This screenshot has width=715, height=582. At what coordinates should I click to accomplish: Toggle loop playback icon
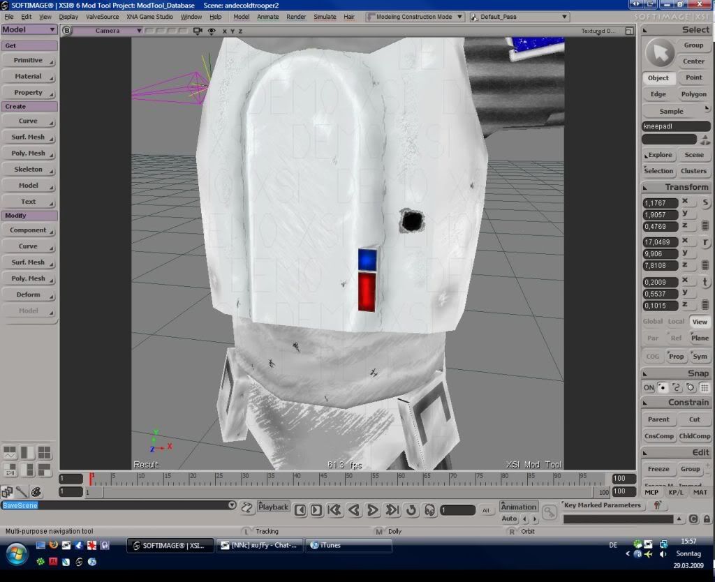click(411, 510)
